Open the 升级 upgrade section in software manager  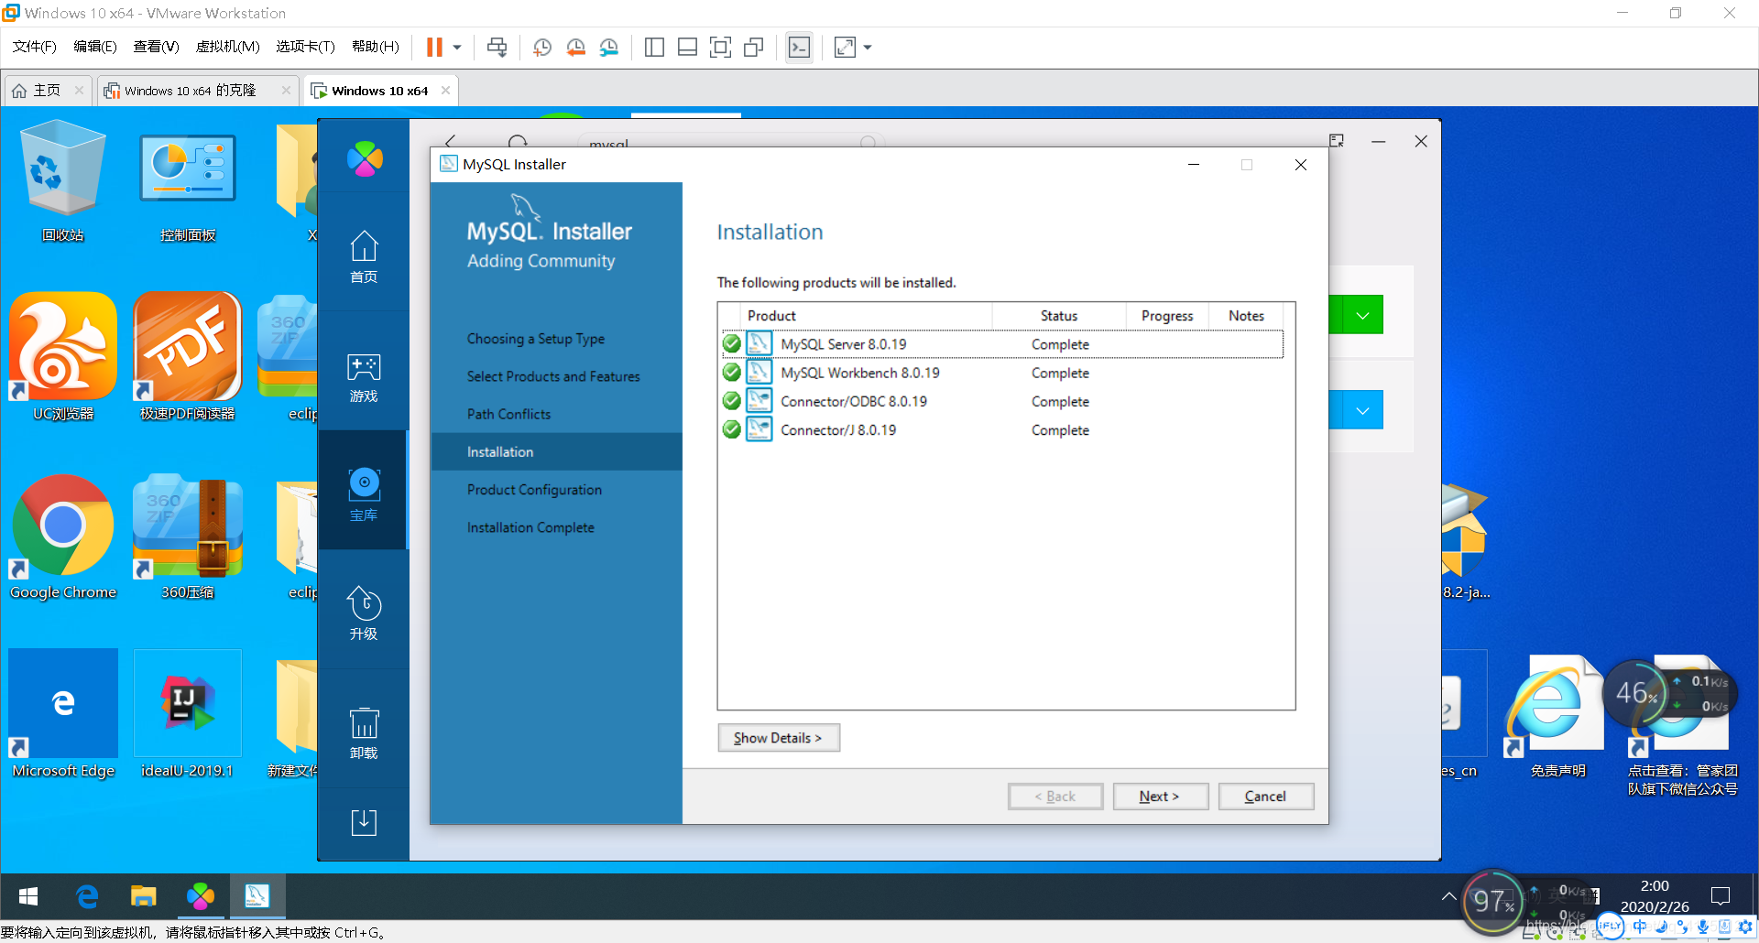tap(364, 613)
